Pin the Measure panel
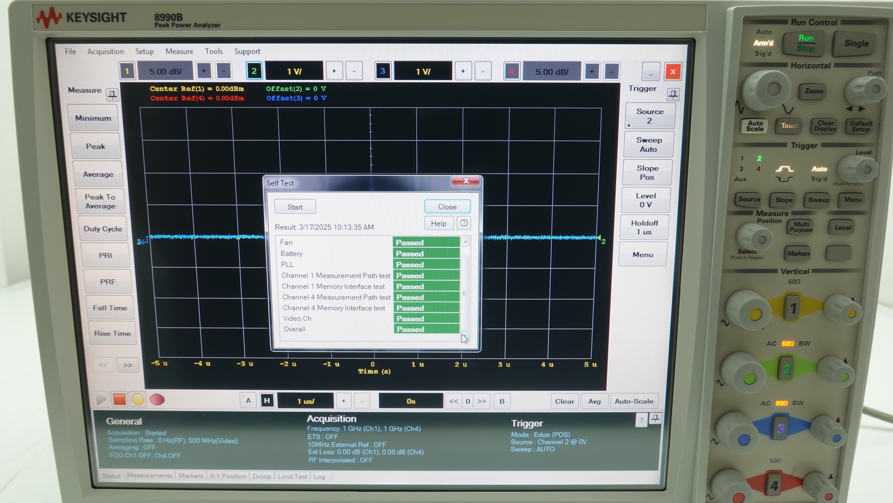 [x=112, y=94]
